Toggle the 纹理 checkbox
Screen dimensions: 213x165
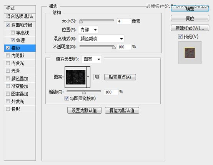(13, 40)
